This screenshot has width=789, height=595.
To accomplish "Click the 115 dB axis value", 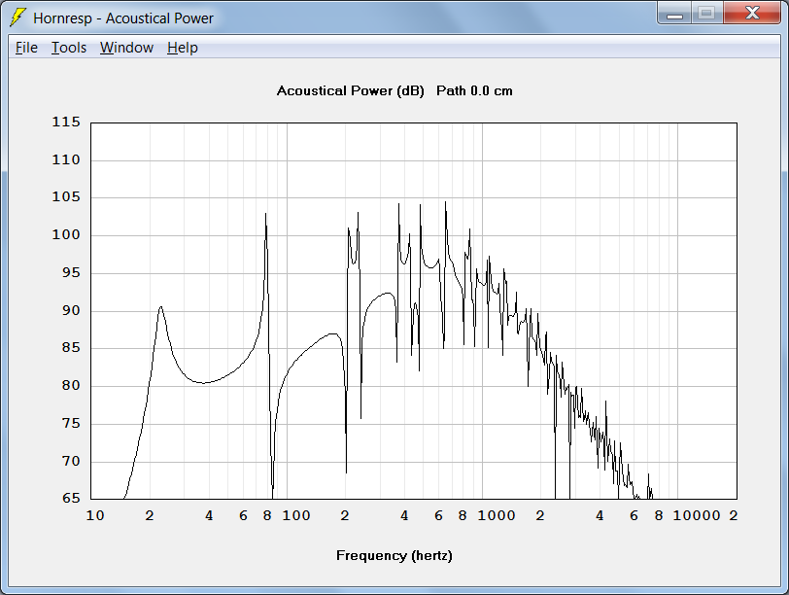I will (x=66, y=122).
